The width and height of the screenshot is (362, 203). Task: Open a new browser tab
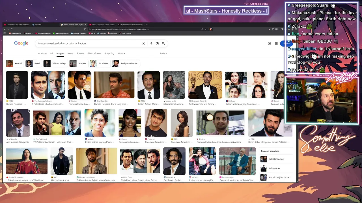pyautogui.click(x=147, y=25)
